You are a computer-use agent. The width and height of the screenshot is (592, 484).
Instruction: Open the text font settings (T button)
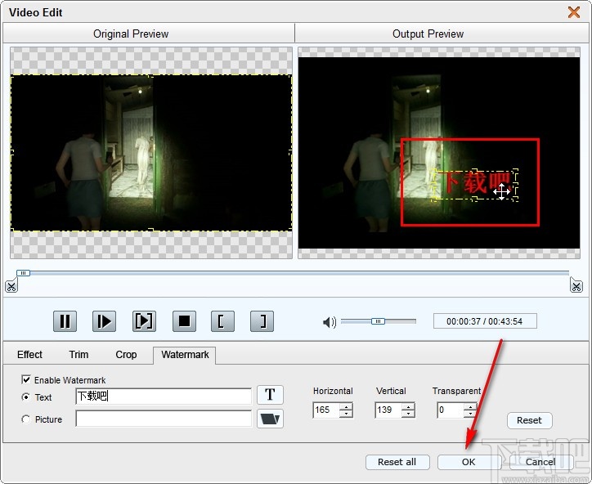point(270,395)
